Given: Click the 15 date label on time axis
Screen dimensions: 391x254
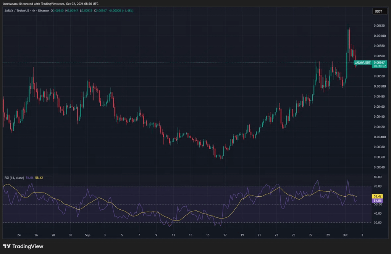Looking at the screenshot, I should (x=208, y=235).
